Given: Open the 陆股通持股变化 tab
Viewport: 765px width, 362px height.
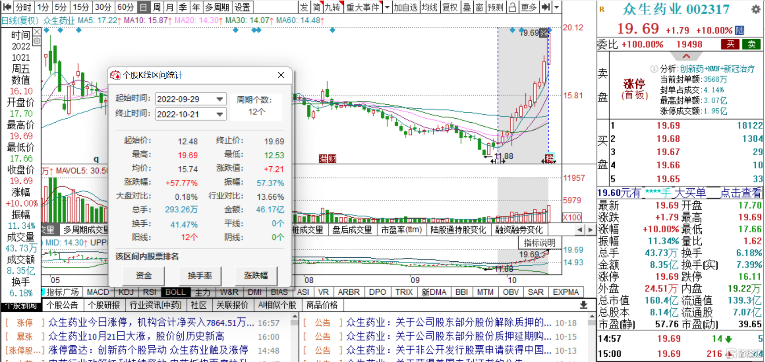Looking at the screenshot, I should pos(458,230).
